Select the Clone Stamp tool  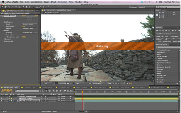tap(37, 7)
